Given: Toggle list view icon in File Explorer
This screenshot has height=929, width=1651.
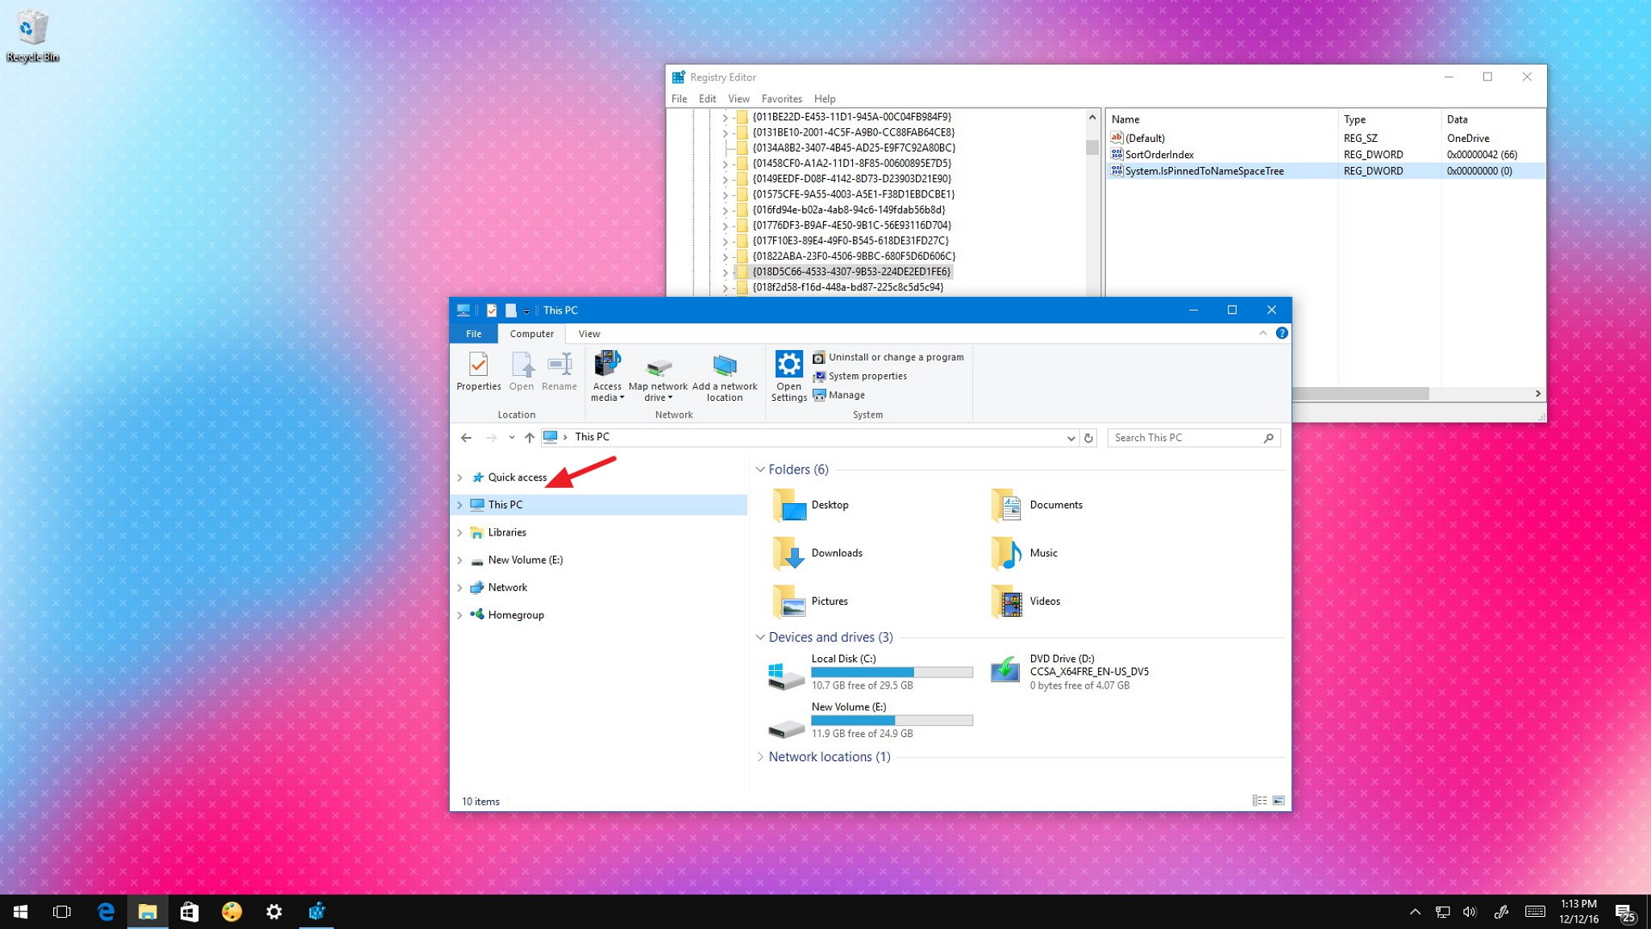Looking at the screenshot, I should (1260, 800).
